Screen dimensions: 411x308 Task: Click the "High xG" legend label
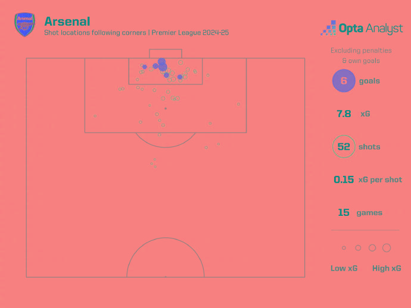[387, 268]
